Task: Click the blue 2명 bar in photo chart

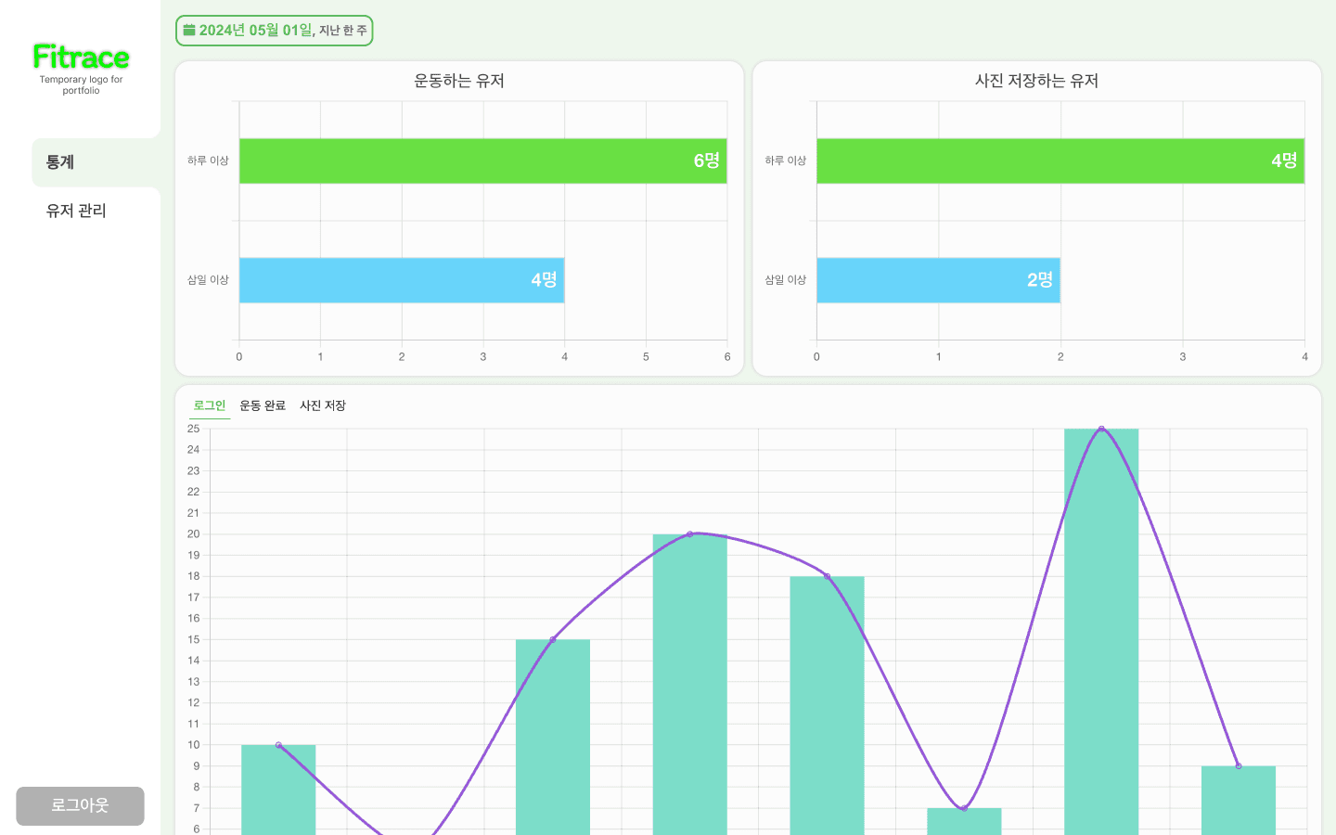Action: coord(938,280)
